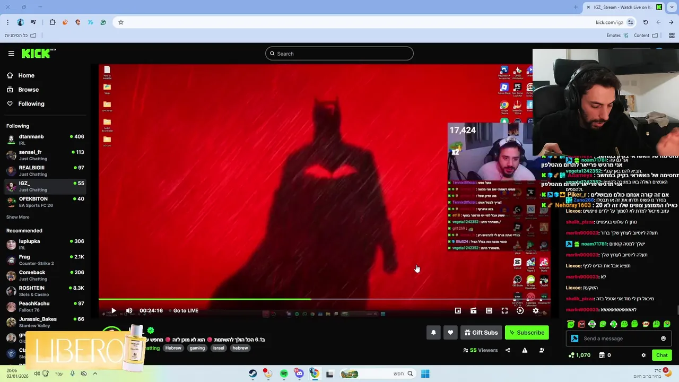Click the KICK logo
This screenshot has height=382, width=679.
point(39,53)
